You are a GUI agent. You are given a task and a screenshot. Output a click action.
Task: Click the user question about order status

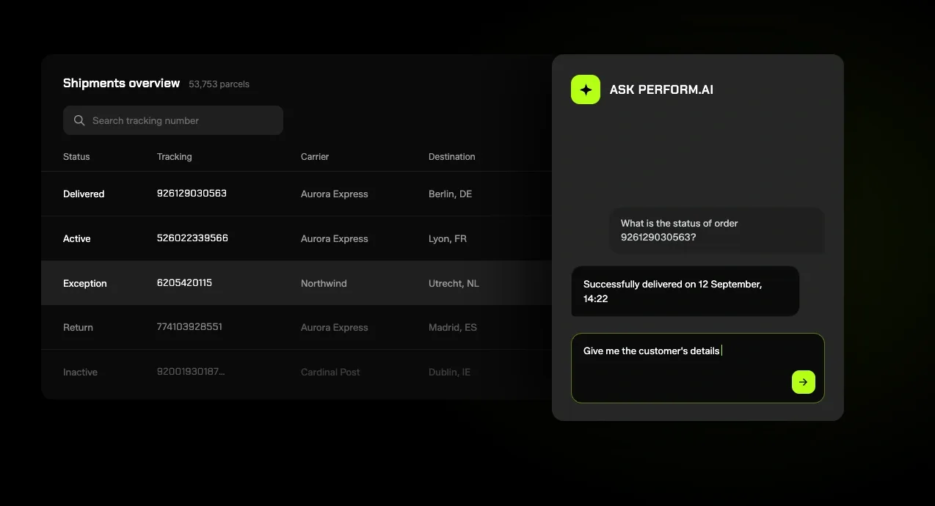coord(716,230)
